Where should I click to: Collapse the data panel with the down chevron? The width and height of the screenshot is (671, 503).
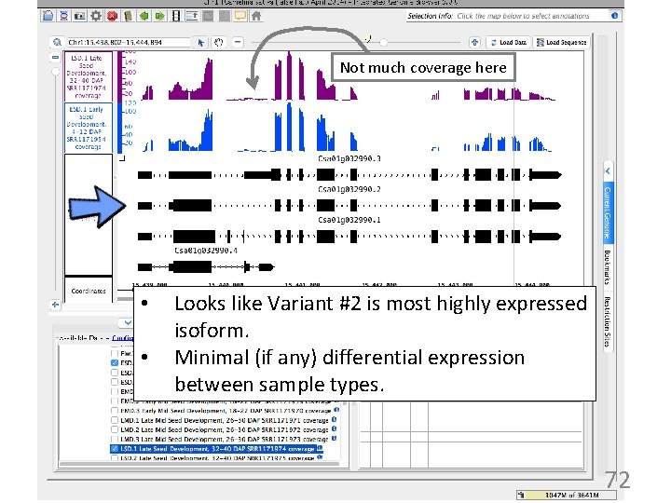pyautogui.click(x=127, y=322)
